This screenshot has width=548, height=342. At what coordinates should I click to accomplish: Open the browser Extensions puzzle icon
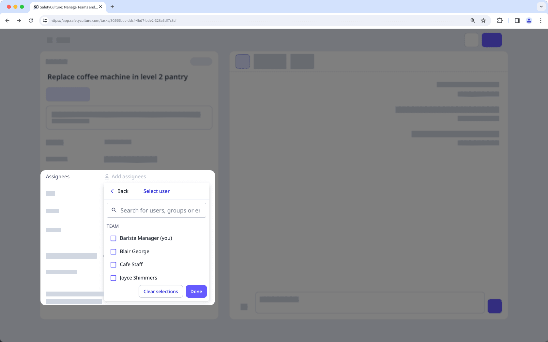click(500, 20)
